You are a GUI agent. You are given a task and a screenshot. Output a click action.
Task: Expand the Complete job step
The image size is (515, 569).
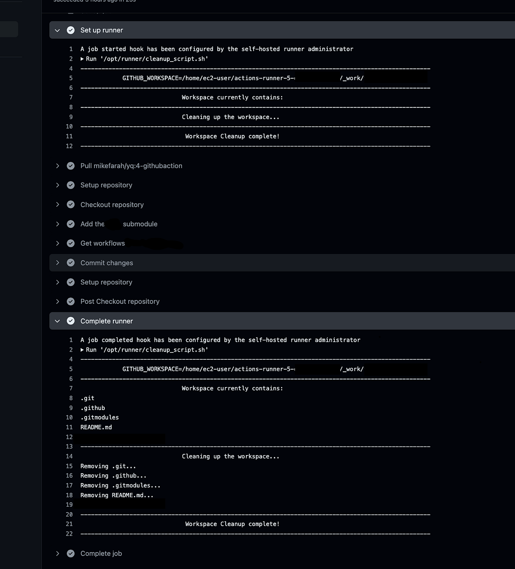tap(57, 553)
